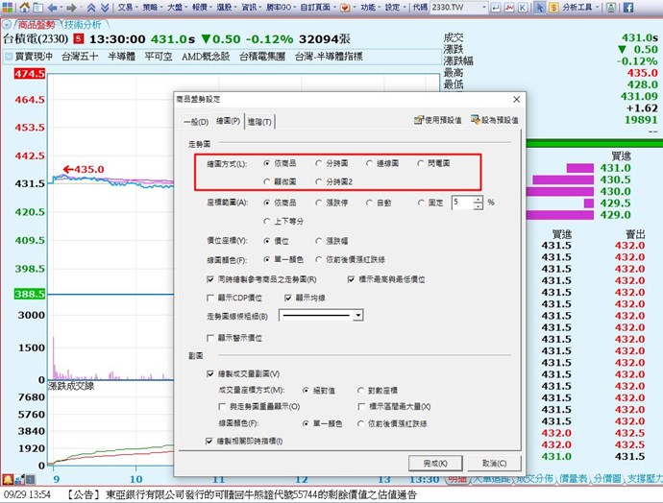Click the forward arrow in top toolbar

pos(71,7)
